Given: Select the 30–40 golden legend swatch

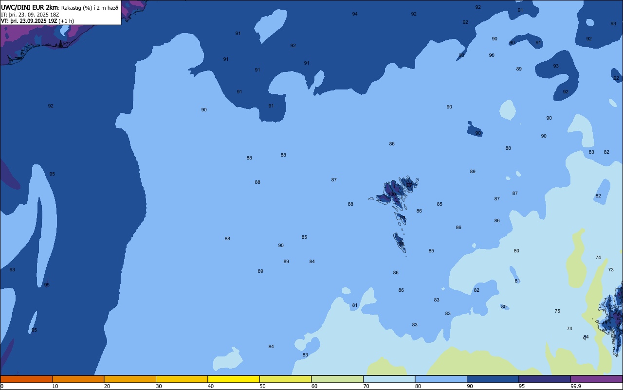Looking at the screenshot, I should click(182, 379).
